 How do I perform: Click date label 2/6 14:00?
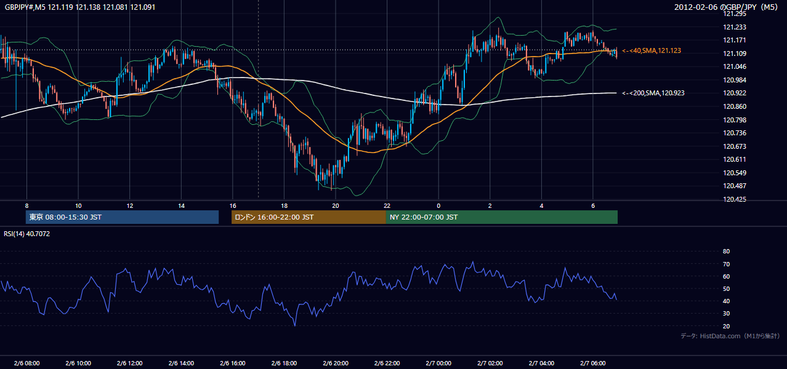tap(181, 363)
